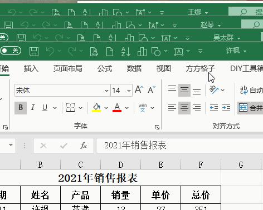Image resolution: width=263 pixels, height=210 pixels.
Task: Switch to the 开始 ribbon tab
Action: 4,69
